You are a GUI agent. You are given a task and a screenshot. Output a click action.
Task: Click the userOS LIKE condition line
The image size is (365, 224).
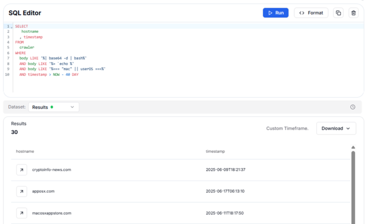[x=62, y=69]
